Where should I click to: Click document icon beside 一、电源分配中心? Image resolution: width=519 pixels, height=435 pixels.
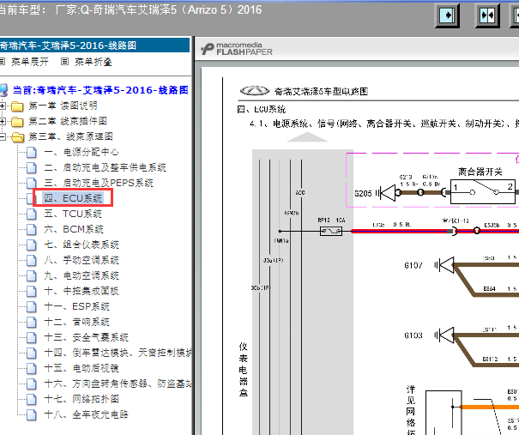32,153
